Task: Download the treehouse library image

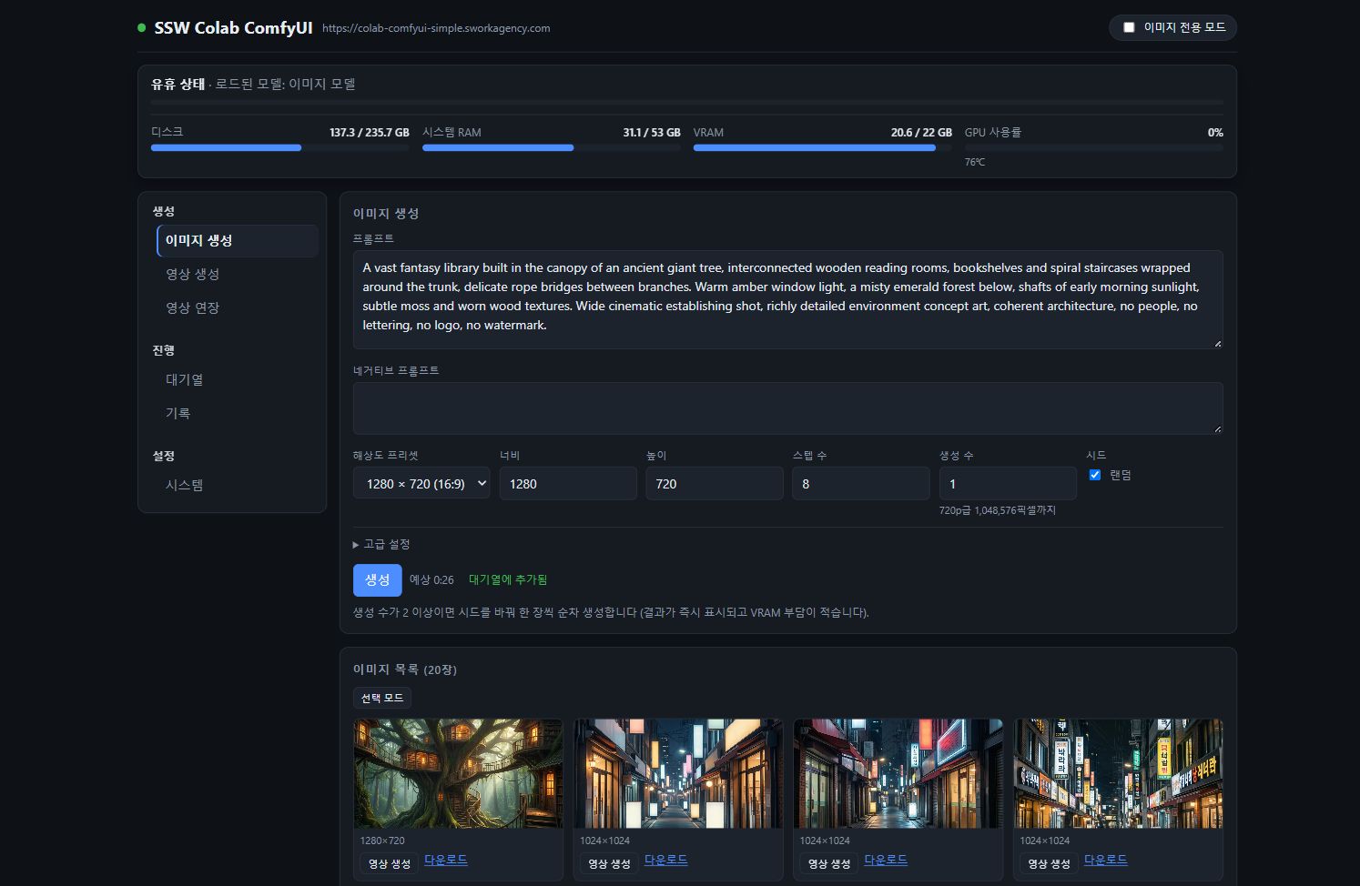Action: 446,860
